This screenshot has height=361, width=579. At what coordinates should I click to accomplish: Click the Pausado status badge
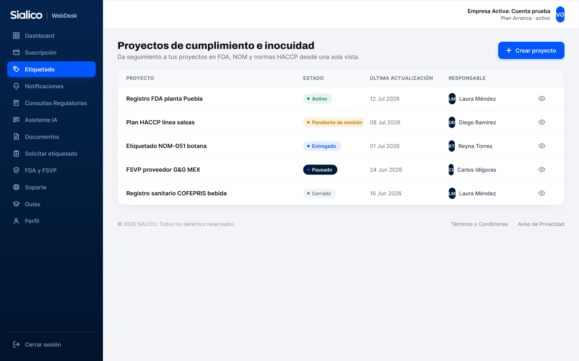click(320, 170)
